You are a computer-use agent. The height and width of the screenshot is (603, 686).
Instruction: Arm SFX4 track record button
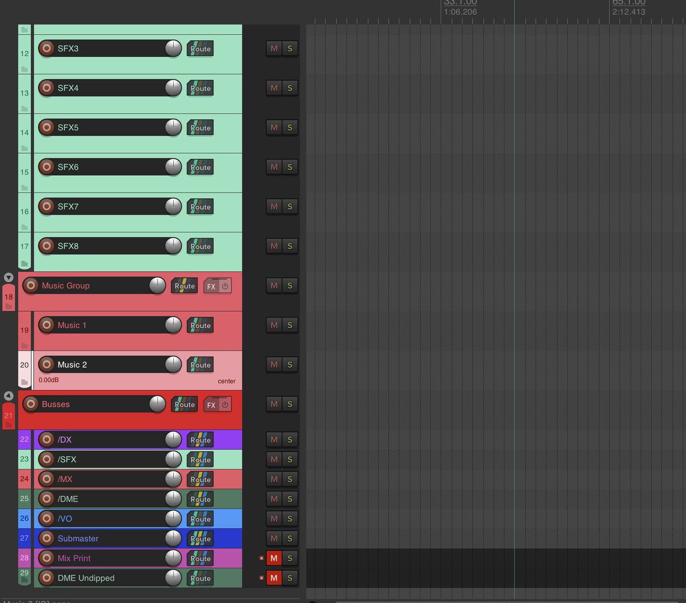(x=47, y=88)
